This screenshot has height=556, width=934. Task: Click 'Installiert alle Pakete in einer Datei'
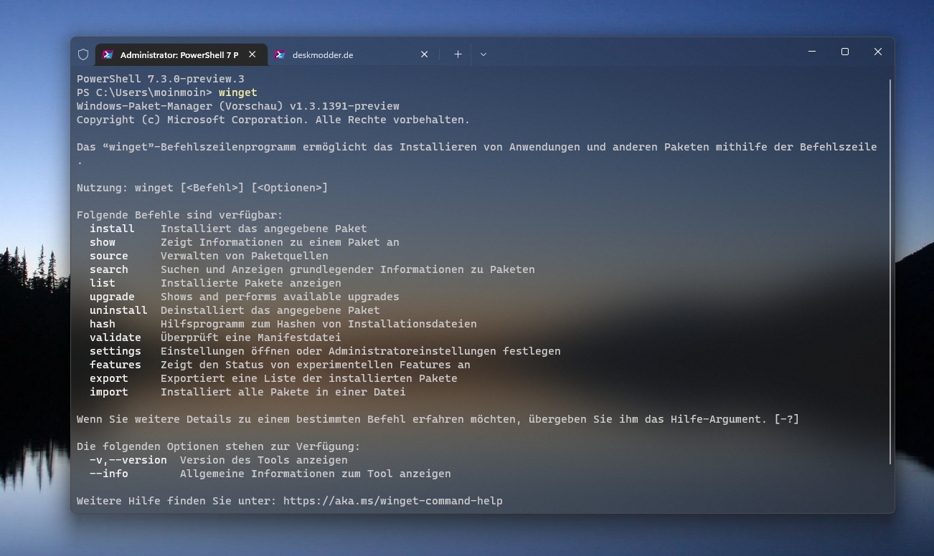[283, 392]
